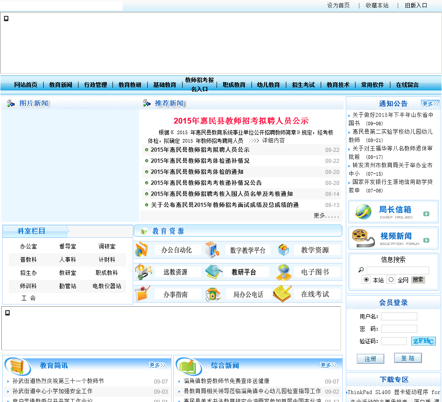The image size is (442, 402).
Task: Focus the 用户名 input field
Action: [399, 316]
